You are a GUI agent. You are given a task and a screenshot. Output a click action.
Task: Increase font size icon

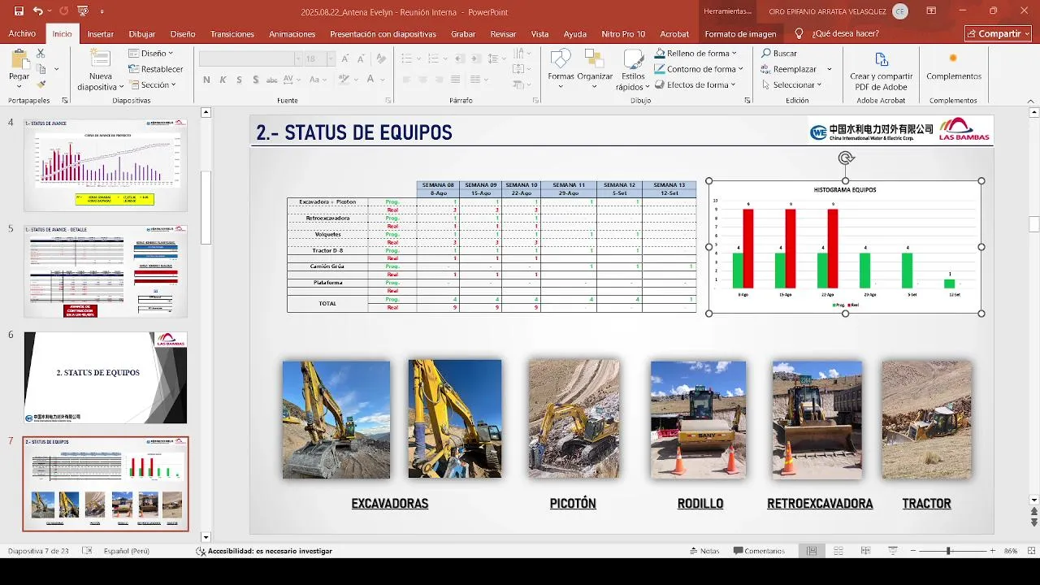[x=345, y=58]
